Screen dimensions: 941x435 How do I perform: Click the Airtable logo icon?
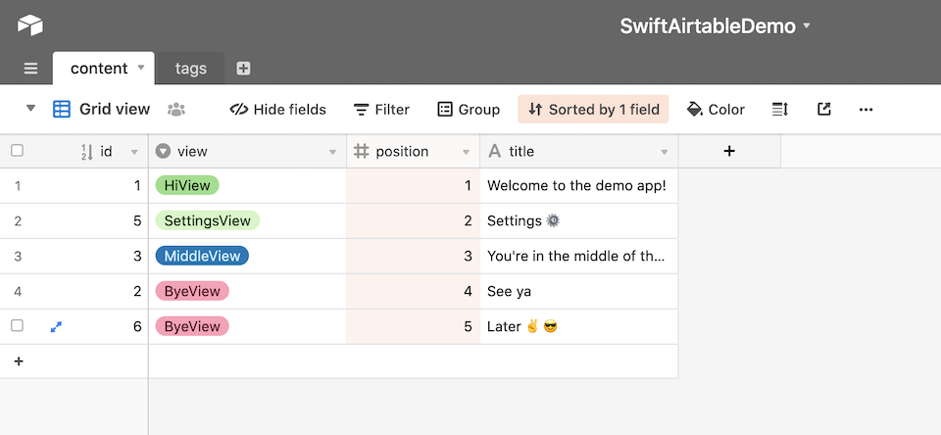click(30, 25)
